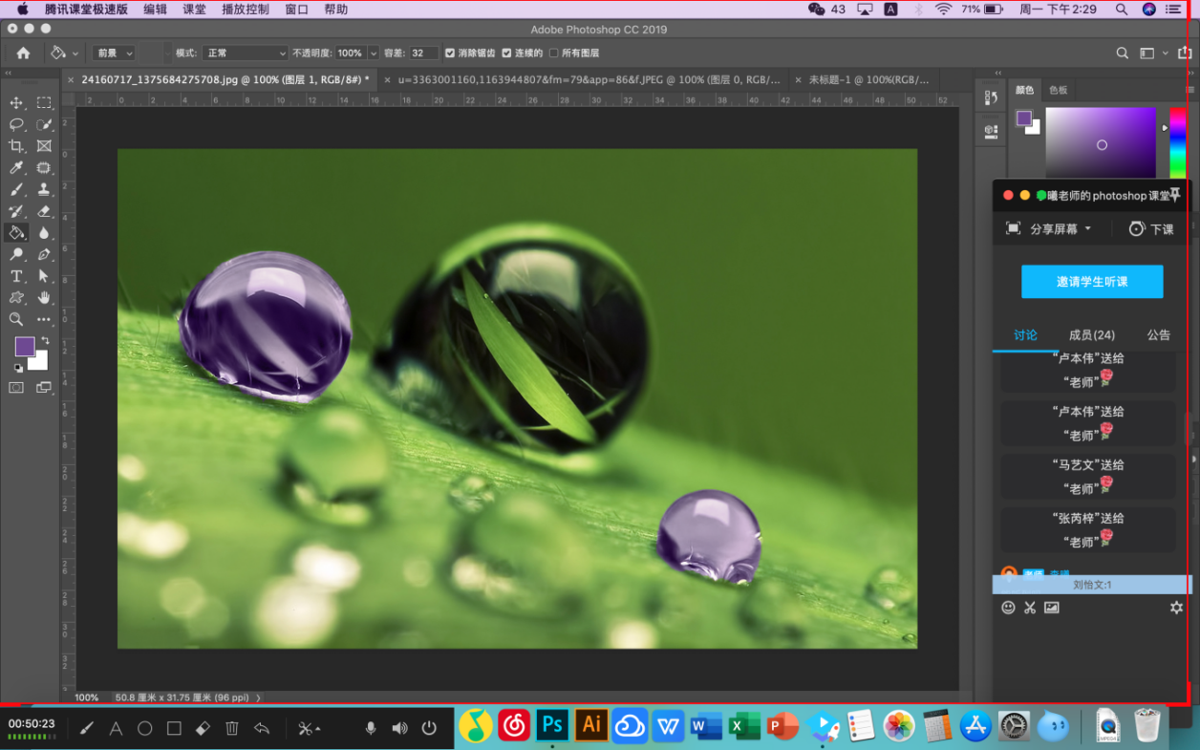1200x750 pixels.
Task: Select the Hand tool
Action: [44, 298]
